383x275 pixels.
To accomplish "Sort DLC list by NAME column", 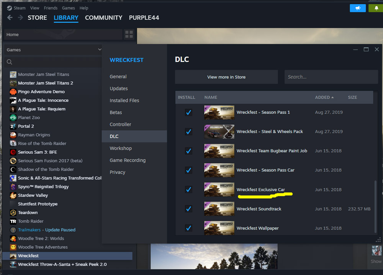I will click(x=211, y=97).
